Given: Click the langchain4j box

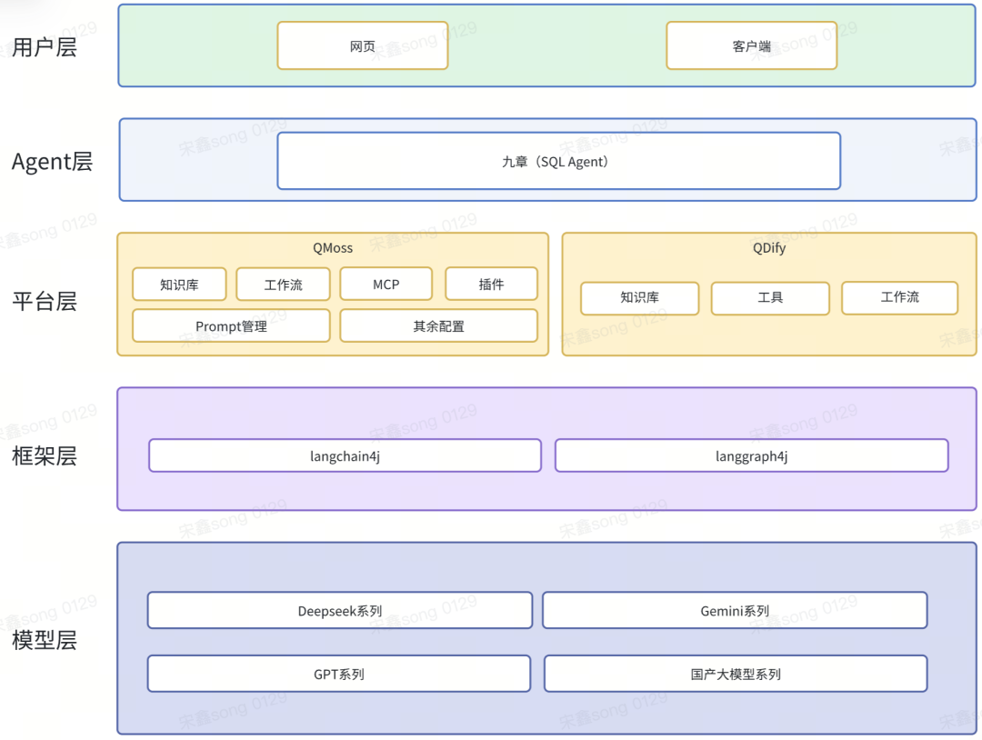Looking at the screenshot, I should click(x=346, y=455).
